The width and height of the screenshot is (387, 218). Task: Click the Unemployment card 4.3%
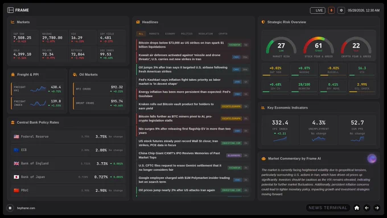pos(318,130)
